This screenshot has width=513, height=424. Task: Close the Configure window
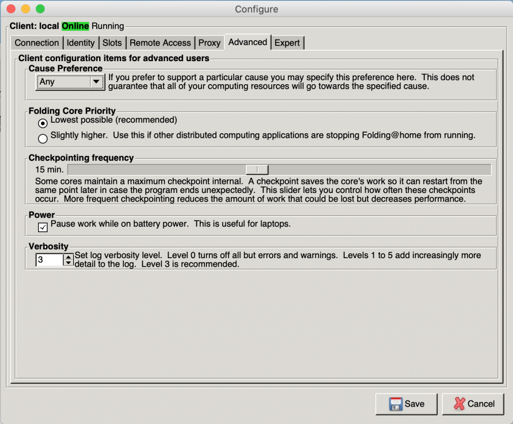pos(11,9)
